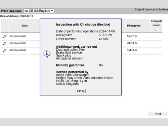
Task: Click the 28214 mi mileage cell
Action: 132,43
